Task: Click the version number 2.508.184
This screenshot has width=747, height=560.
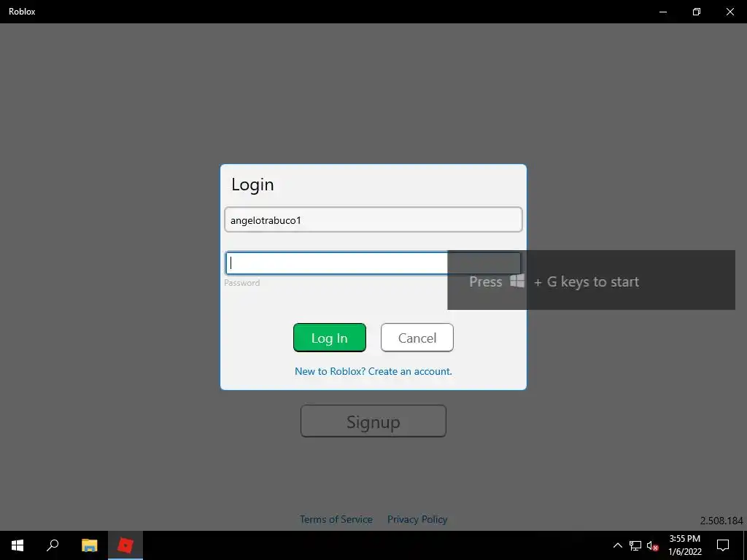Action: pyautogui.click(x=721, y=521)
